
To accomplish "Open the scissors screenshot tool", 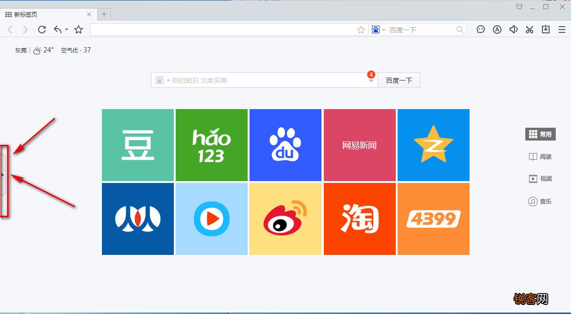I will click(x=530, y=30).
